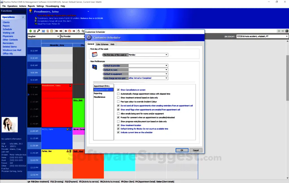Switch to the Web tab
Screen dimensions: 289x183
click(x=112, y=44)
